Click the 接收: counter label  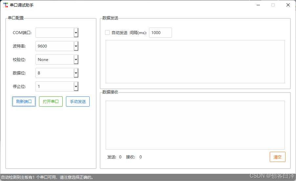[x=131, y=157]
